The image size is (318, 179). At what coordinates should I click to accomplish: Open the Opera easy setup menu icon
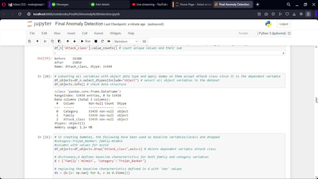click(301, 14)
